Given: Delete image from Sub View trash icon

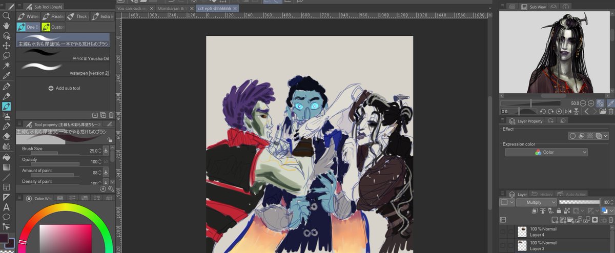Looking at the screenshot, I should click(x=610, y=111).
